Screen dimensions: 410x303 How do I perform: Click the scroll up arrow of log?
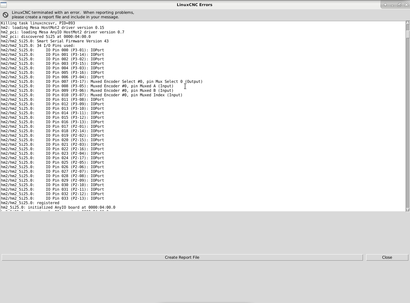pyautogui.click(x=408, y=23)
